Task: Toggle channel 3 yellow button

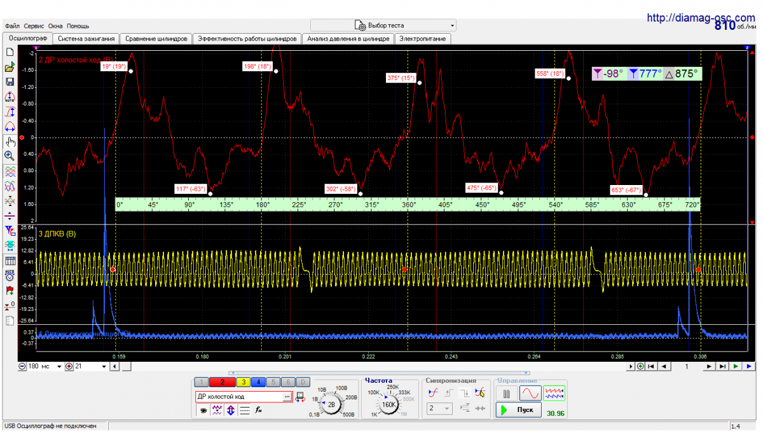Action: [x=243, y=382]
